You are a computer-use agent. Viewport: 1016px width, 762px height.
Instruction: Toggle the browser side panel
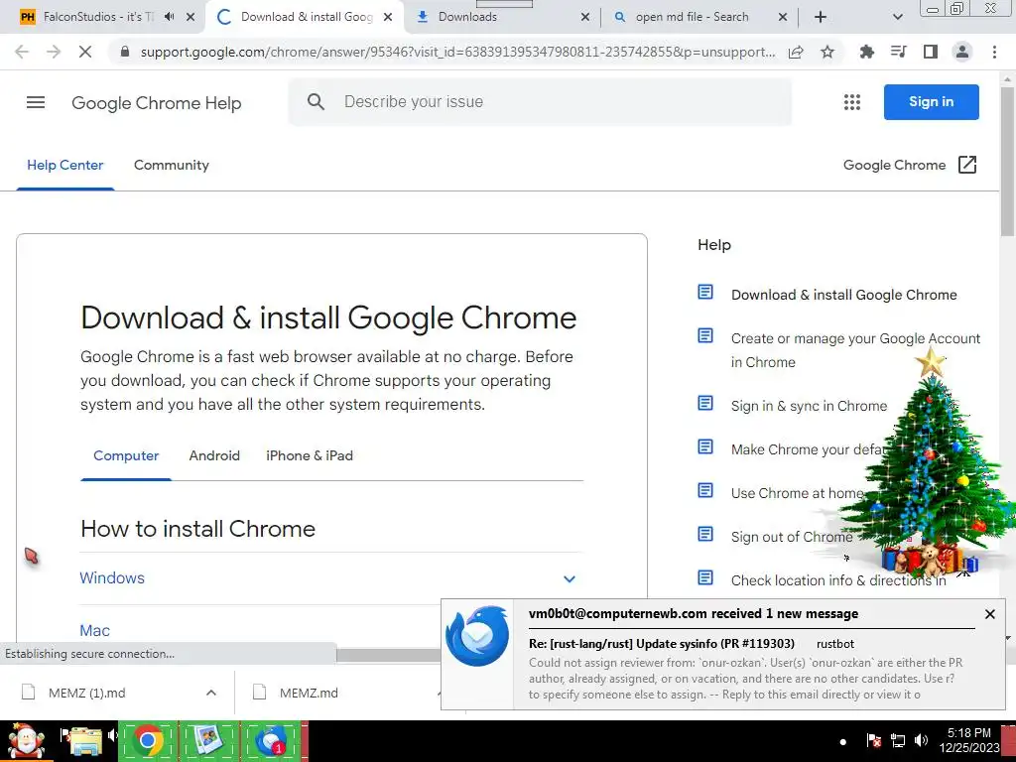[x=931, y=52]
